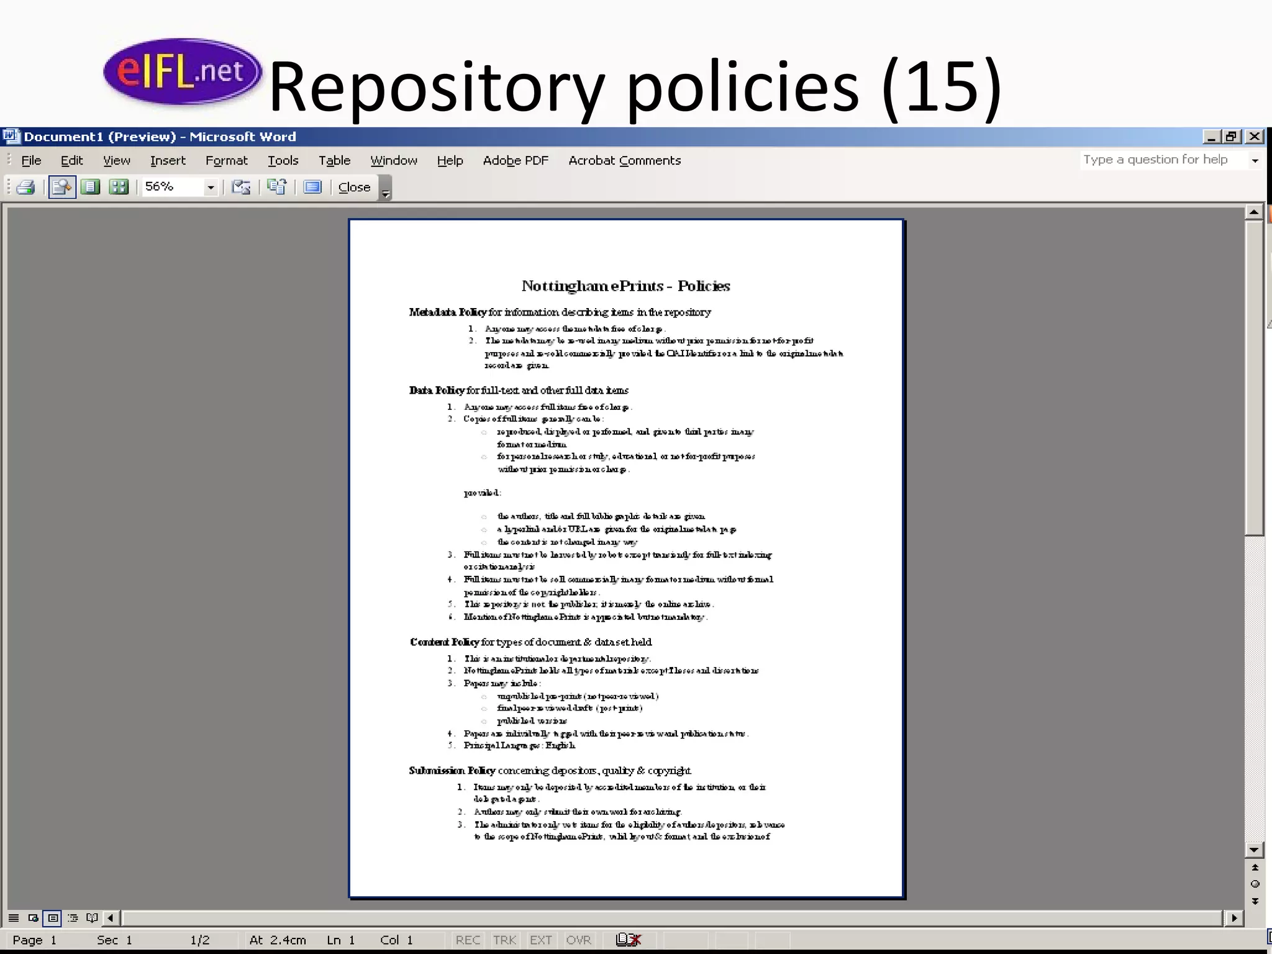Screen dimensions: 1272x954
Task: Click the 'Col 1' status text
Action: click(x=396, y=940)
